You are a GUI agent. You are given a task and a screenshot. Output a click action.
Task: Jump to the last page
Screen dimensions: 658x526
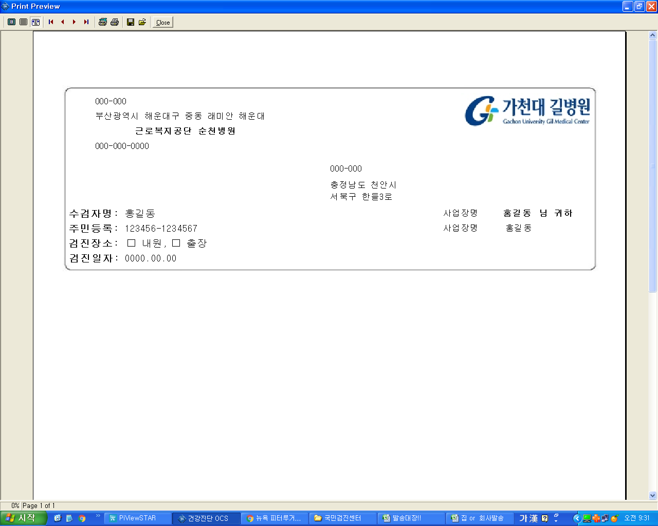86,22
